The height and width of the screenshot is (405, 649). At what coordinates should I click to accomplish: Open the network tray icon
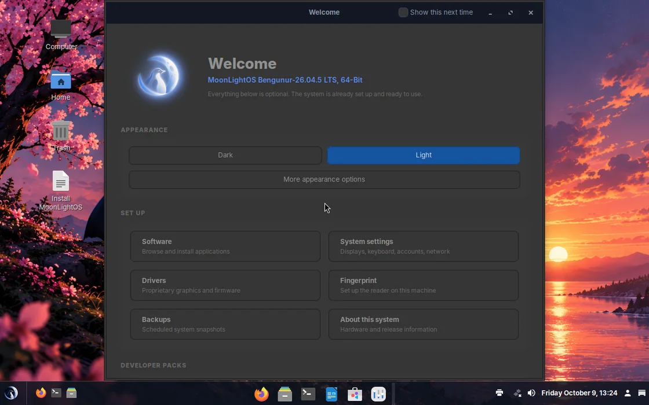[x=517, y=393]
